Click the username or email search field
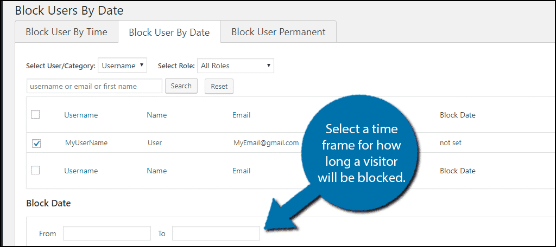Image resolution: width=556 pixels, height=247 pixels. (94, 86)
